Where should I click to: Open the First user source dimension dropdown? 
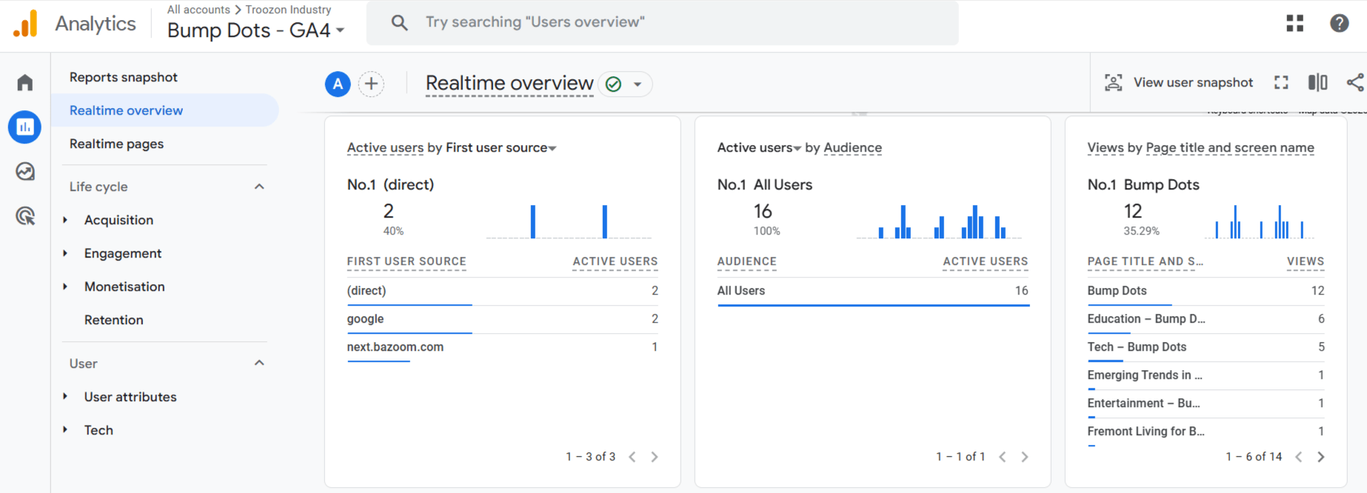click(x=501, y=148)
